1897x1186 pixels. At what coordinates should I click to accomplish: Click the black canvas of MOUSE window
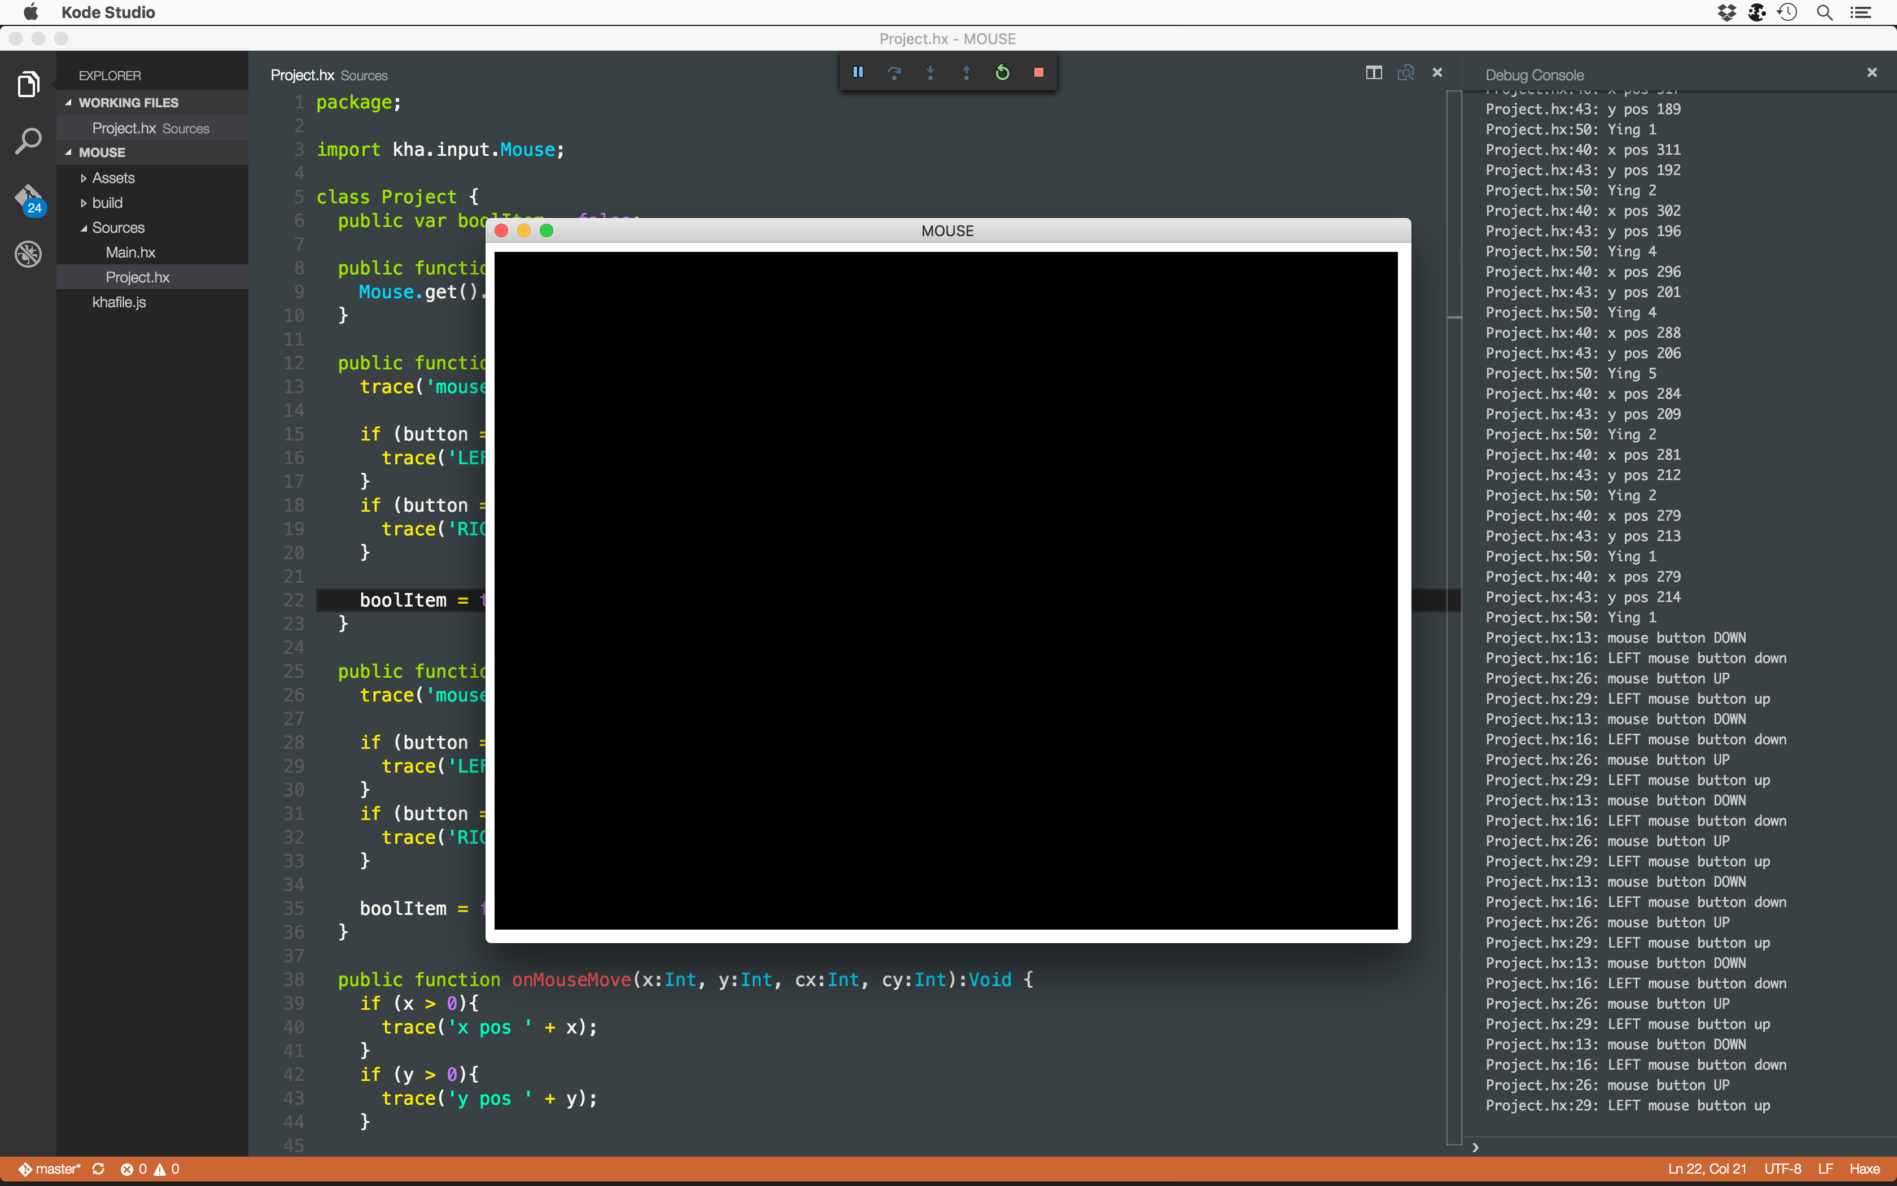click(x=945, y=591)
